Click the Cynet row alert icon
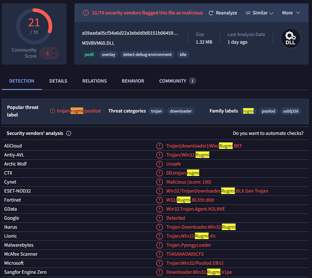This screenshot has height=278, width=312. pos(159,182)
